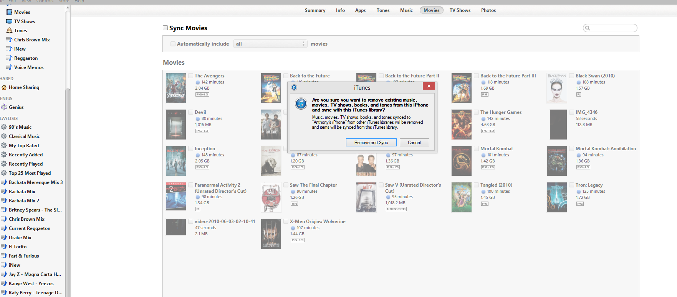Screen dimensions: 677x297
Task: Confirm with Remove and Sync button
Action: tap(371, 143)
